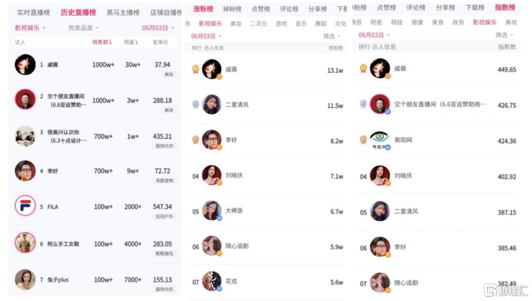532x301 pixels.
Task: Click the FILA logo avatar
Action: 25,206
